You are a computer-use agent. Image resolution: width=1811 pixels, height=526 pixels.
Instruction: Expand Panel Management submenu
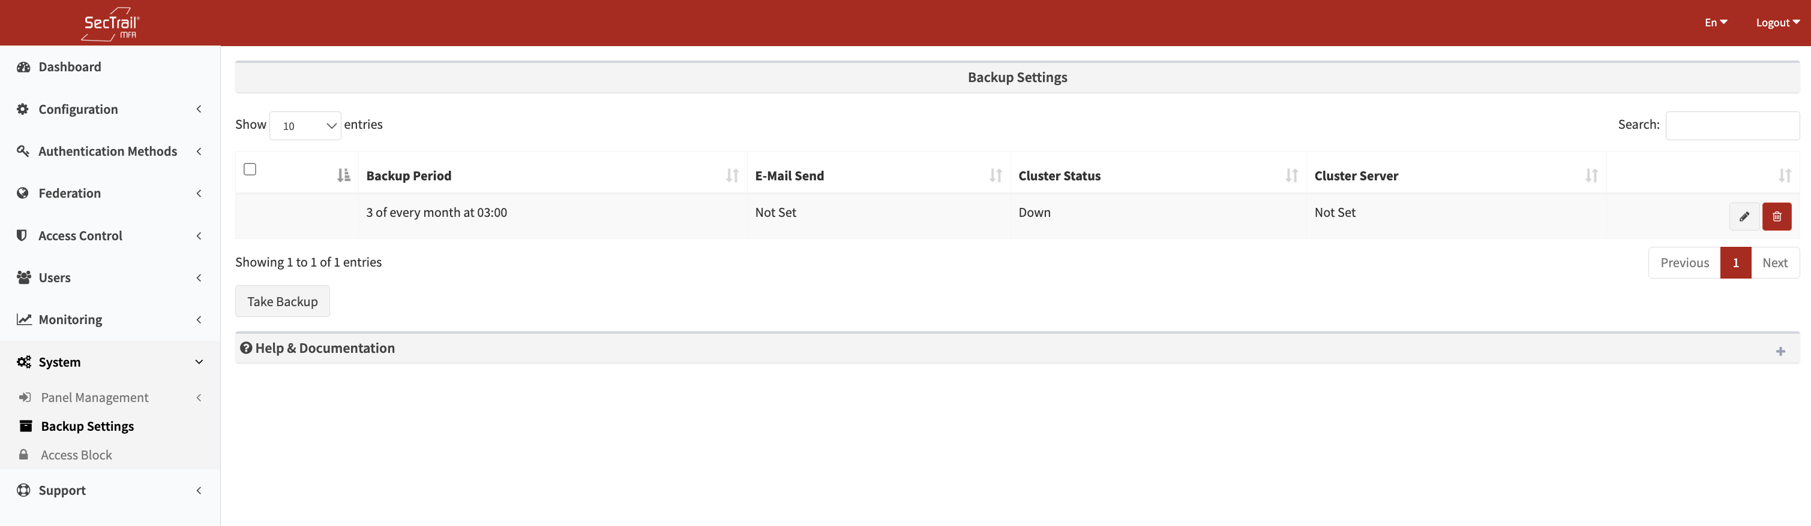tap(94, 397)
